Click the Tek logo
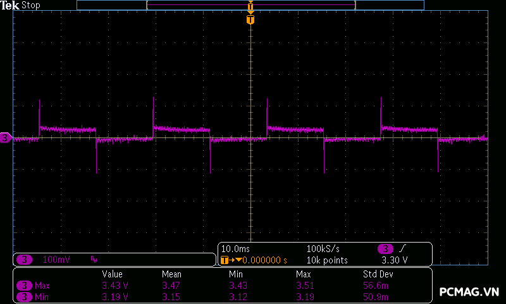506x304 pixels. coord(11,5)
